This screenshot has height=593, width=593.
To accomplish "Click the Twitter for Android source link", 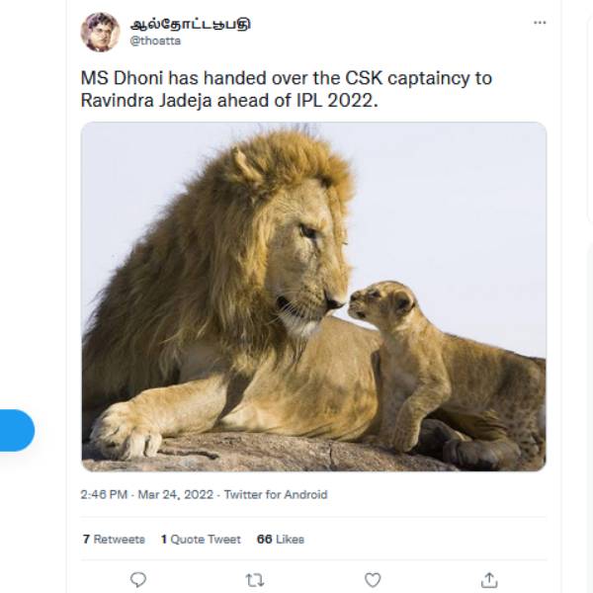I will pos(276,494).
